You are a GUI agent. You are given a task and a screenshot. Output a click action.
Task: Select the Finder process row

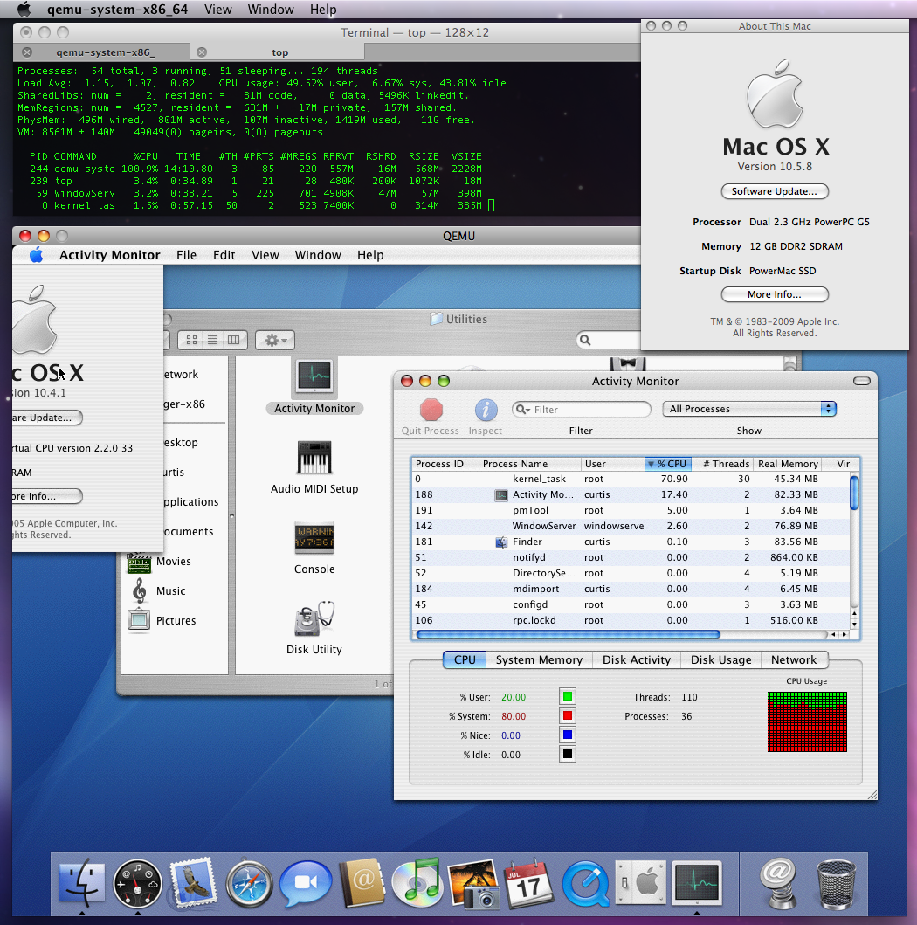point(631,542)
